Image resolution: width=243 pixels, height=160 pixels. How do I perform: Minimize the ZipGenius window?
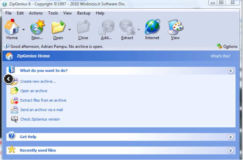[213, 3]
